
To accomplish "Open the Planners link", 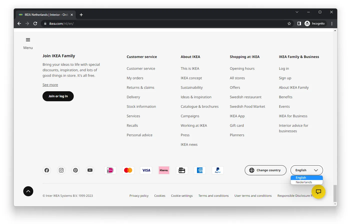I will pos(237,135).
